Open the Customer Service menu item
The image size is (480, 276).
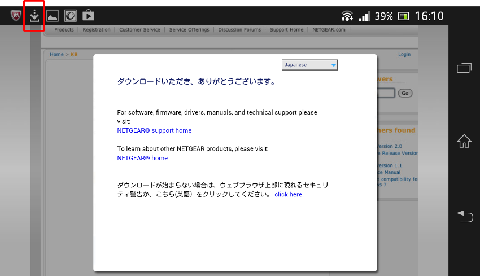click(139, 30)
